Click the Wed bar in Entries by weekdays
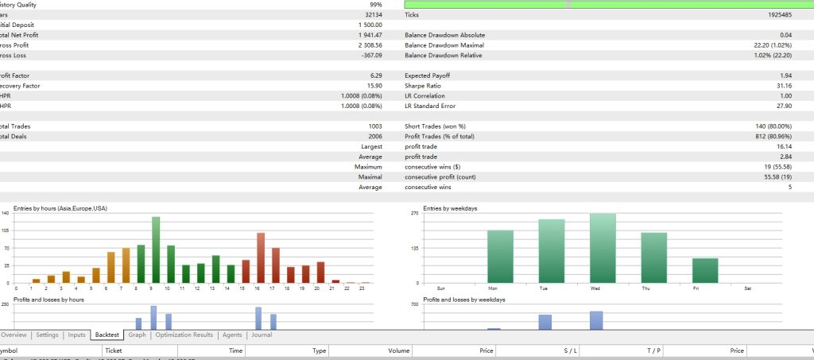The image size is (814, 360). (603, 249)
